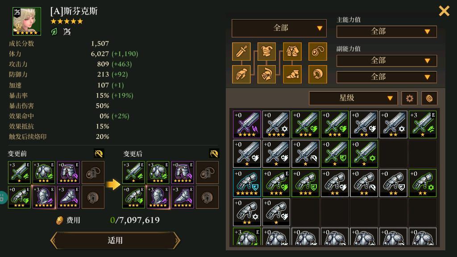This screenshot has width=457, height=257.
Task: Toggle the coin icon button beside gear settings
Action: pos(429,99)
